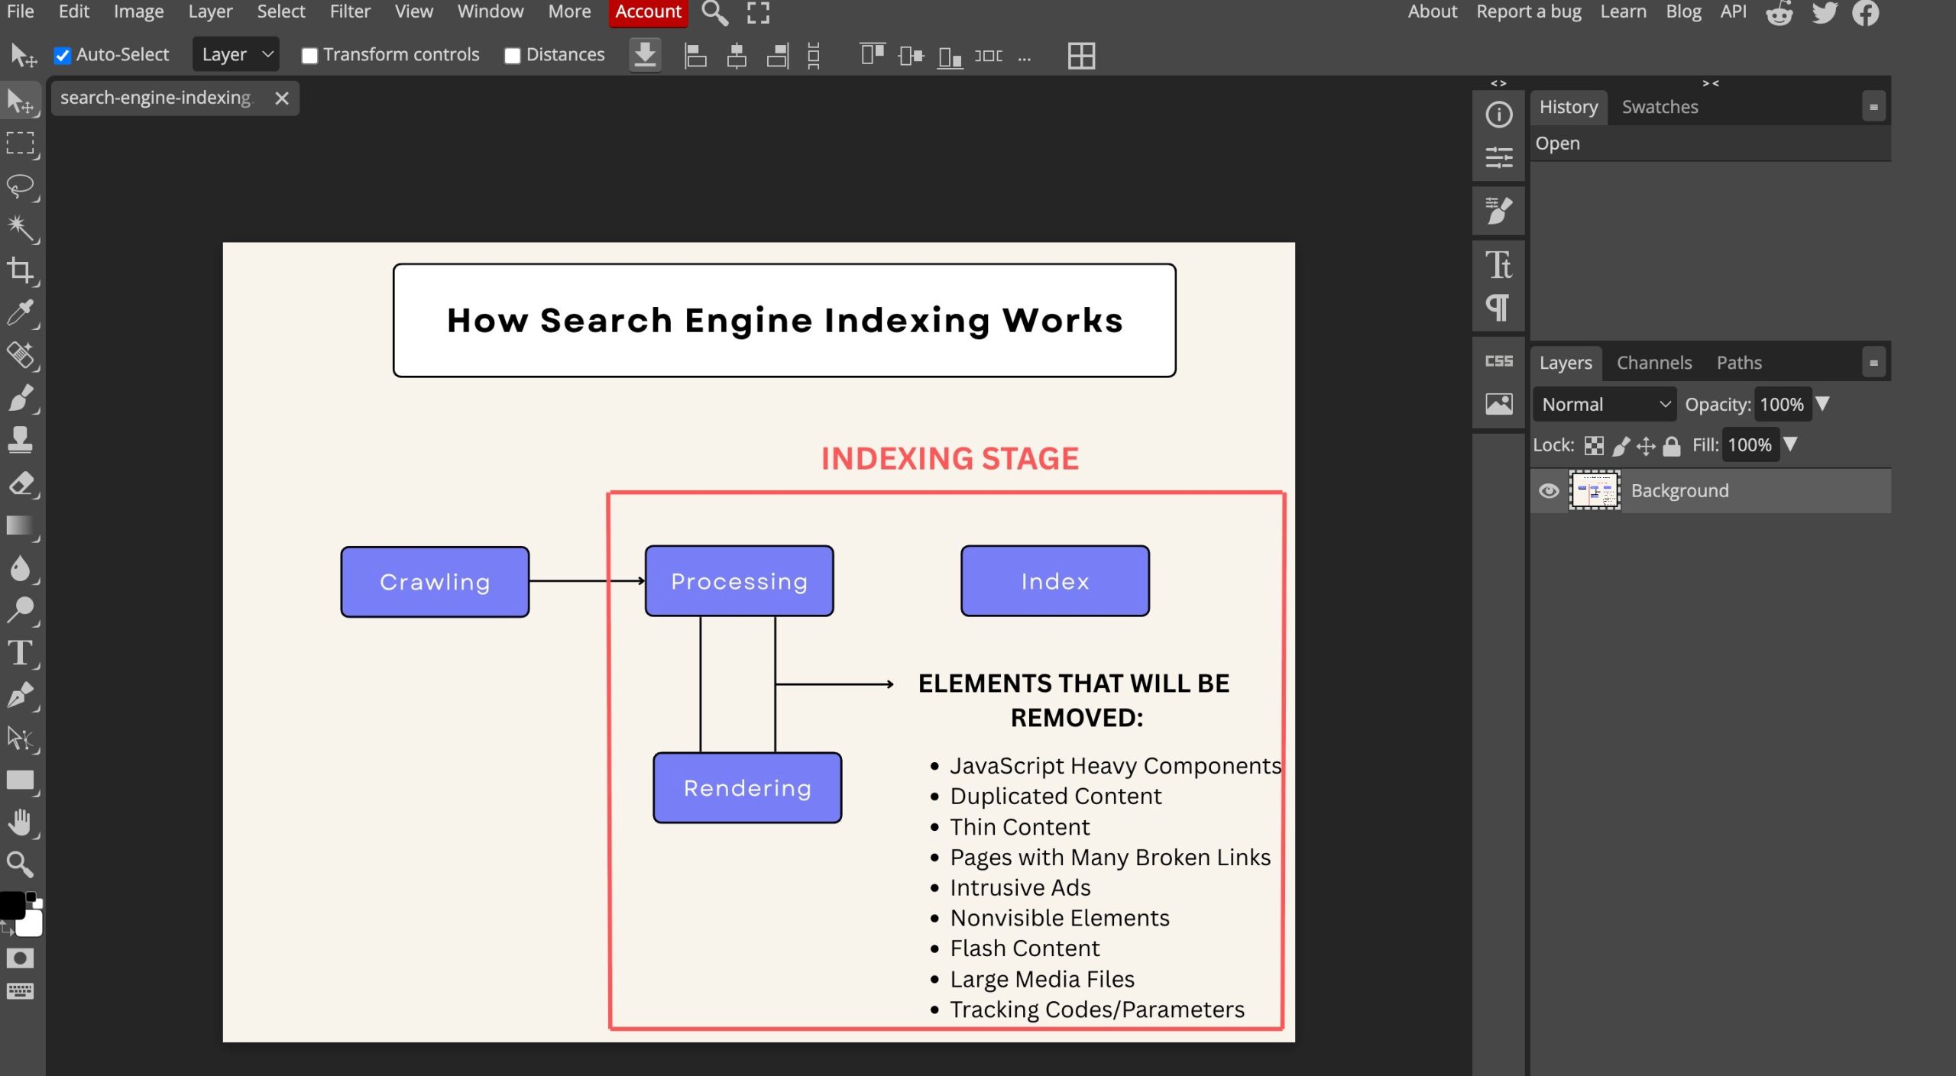Open the Paragraph panel icon

(x=1498, y=308)
